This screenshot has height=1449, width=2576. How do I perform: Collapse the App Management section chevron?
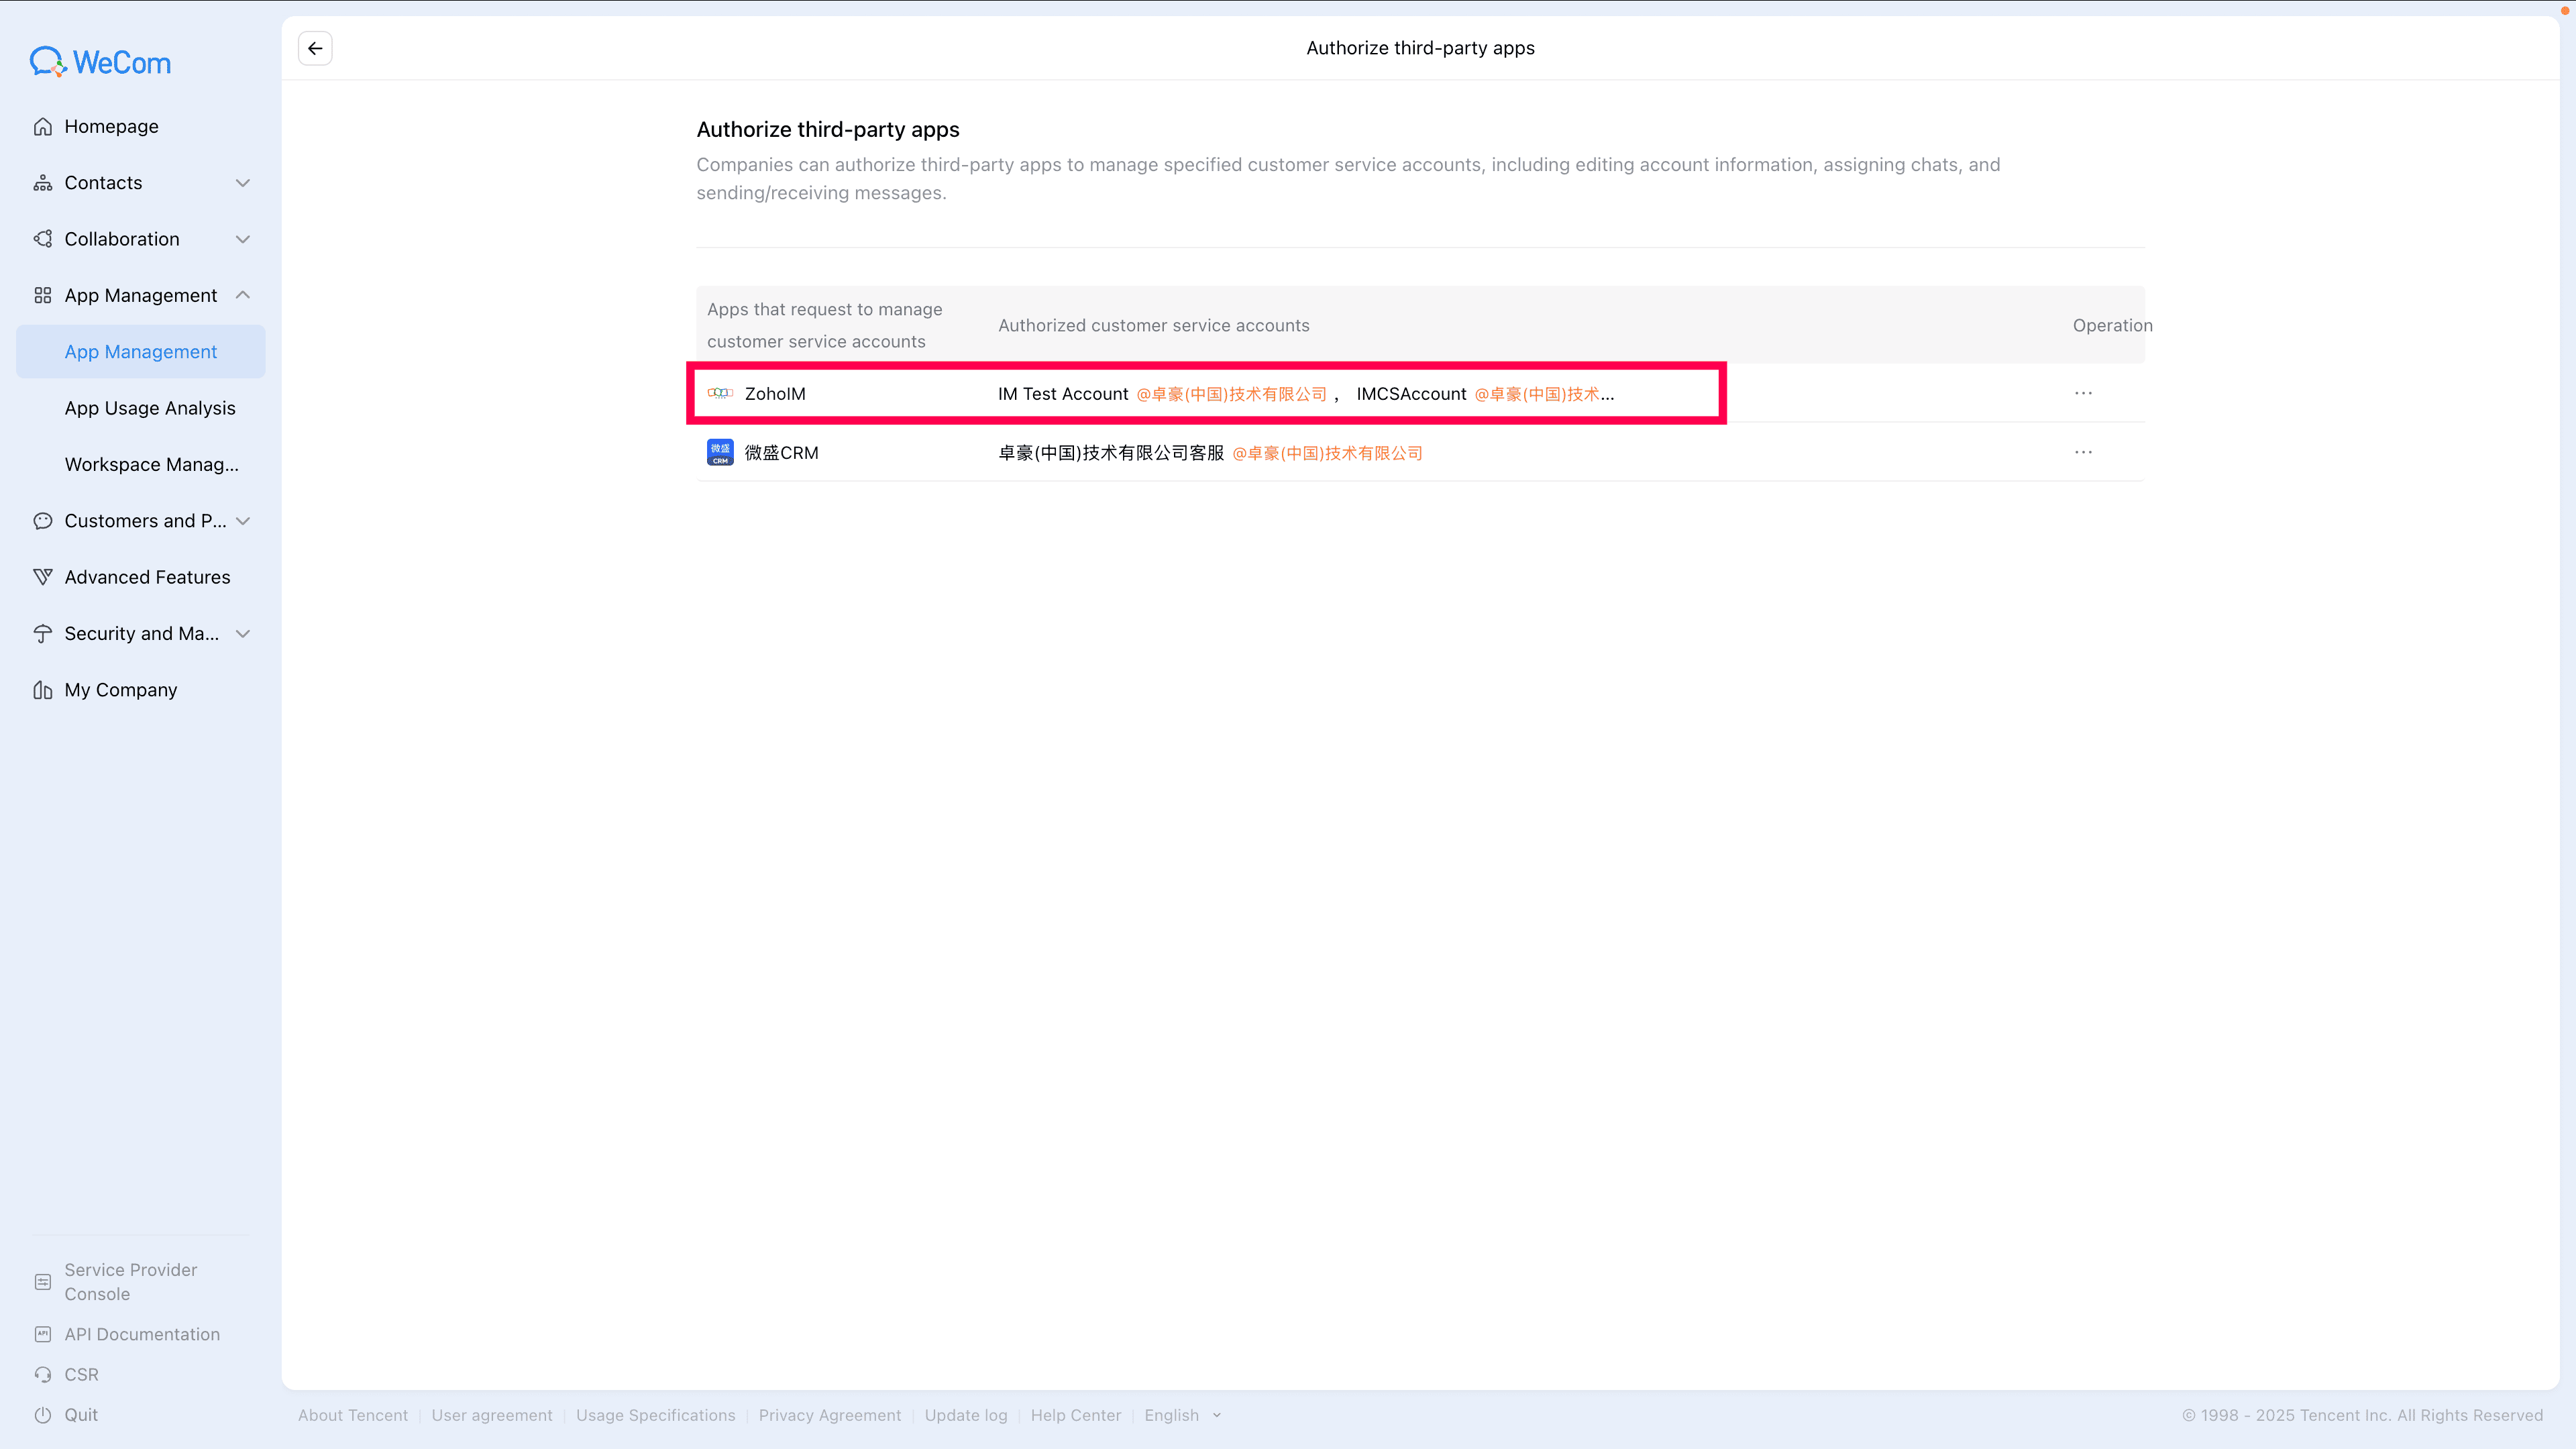click(242, 295)
